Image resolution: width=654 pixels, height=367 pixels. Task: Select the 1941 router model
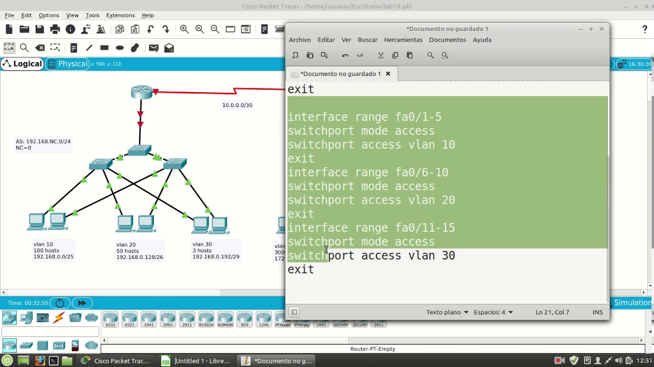click(149, 320)
